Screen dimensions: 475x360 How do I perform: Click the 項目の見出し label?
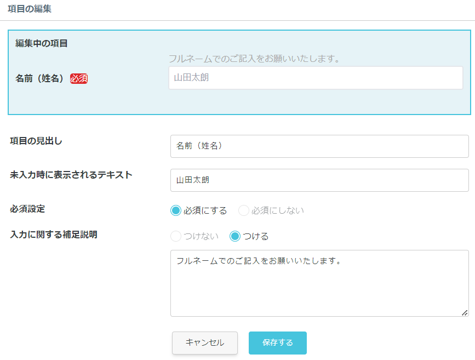pos(36,141)
